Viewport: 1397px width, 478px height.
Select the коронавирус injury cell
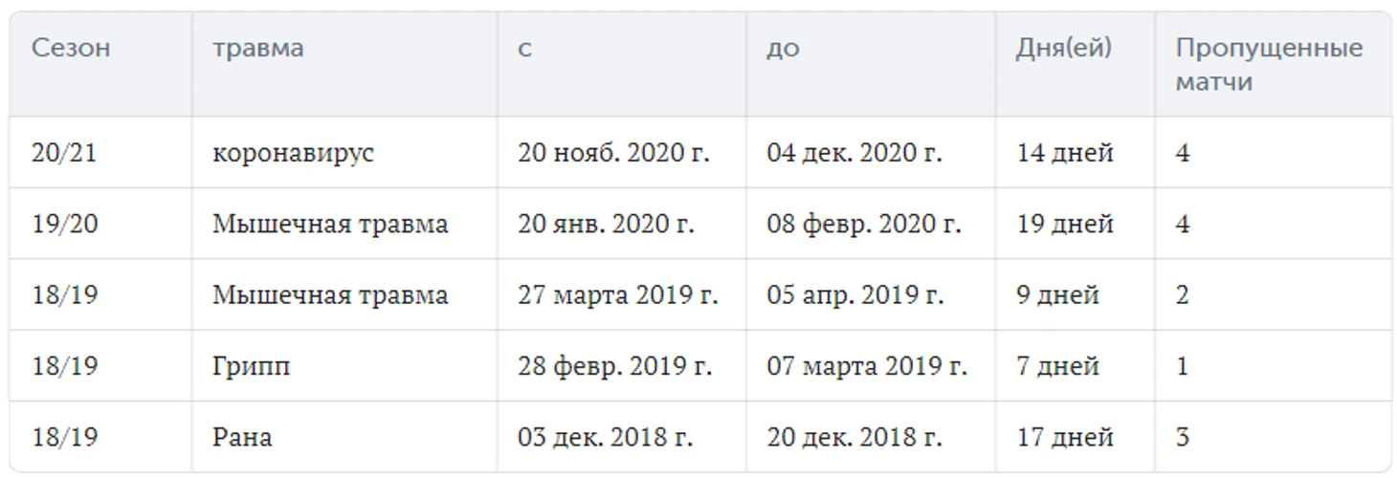(293, 153)
